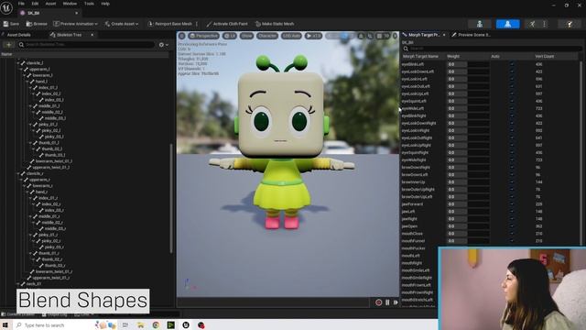This screenshot has width=586, height=330.
Task: Pause the viewport animation
Action: (x=387, y=302)
